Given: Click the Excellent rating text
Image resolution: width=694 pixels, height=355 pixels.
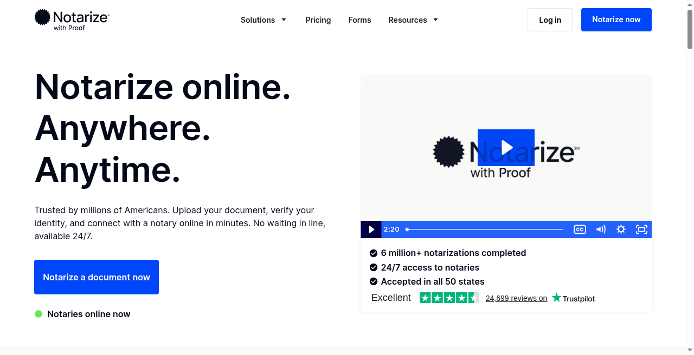Looking at the screenshot, I should tap(391, 298).
